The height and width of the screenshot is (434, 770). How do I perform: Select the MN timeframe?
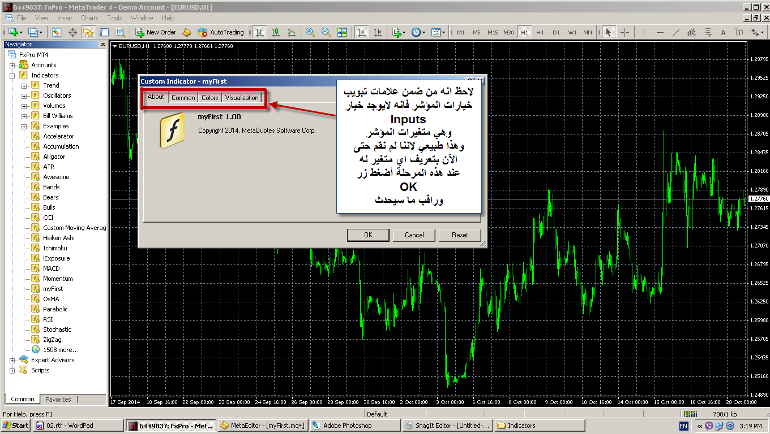point(588,32)
